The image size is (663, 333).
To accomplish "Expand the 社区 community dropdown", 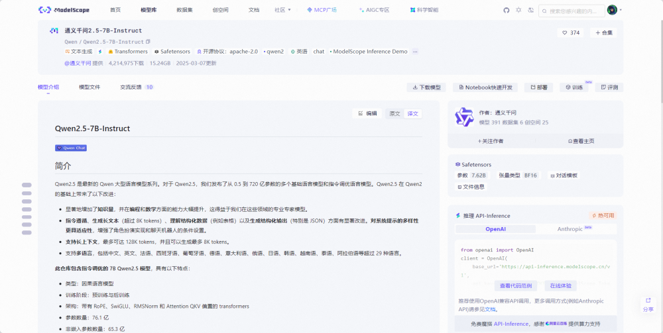I will 282,10.
